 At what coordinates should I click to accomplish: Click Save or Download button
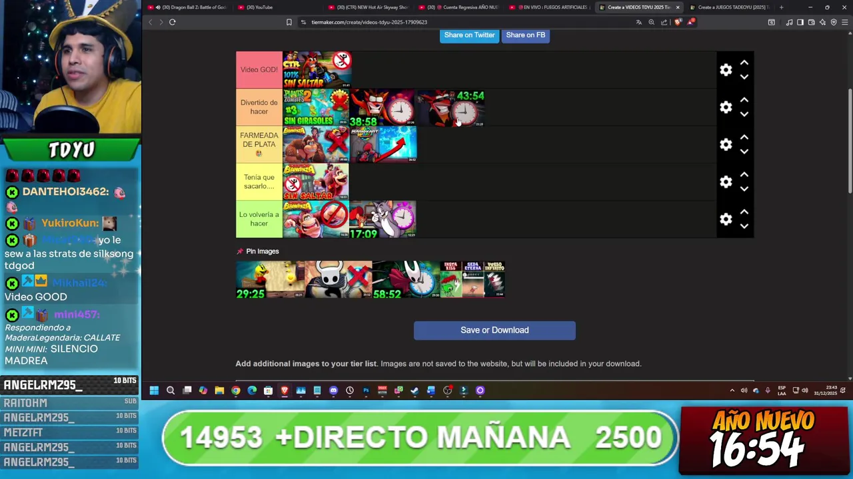[494, 330]
